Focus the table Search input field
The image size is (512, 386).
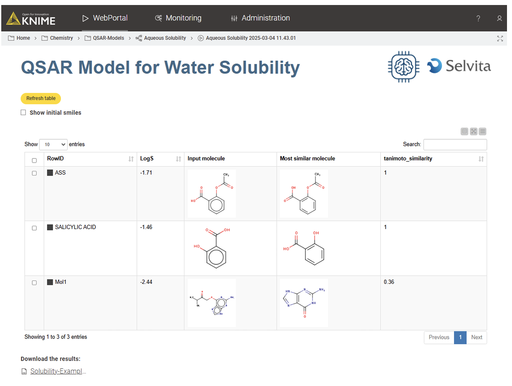coord(455,145)
